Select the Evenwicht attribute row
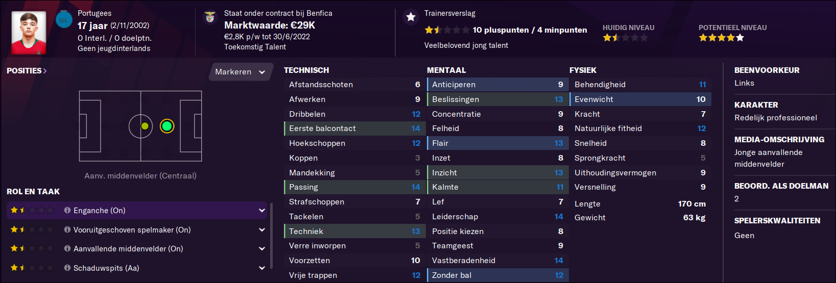This screenshot has height=283, width=836. [x=640, y=99]
